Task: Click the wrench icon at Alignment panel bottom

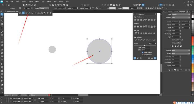Action: [x=138, y=58]
